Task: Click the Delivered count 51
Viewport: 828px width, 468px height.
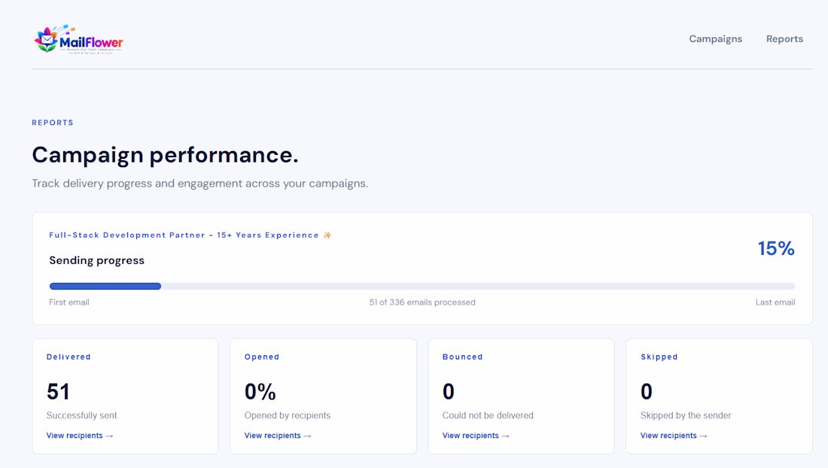Action: click(x=58, y=391)
